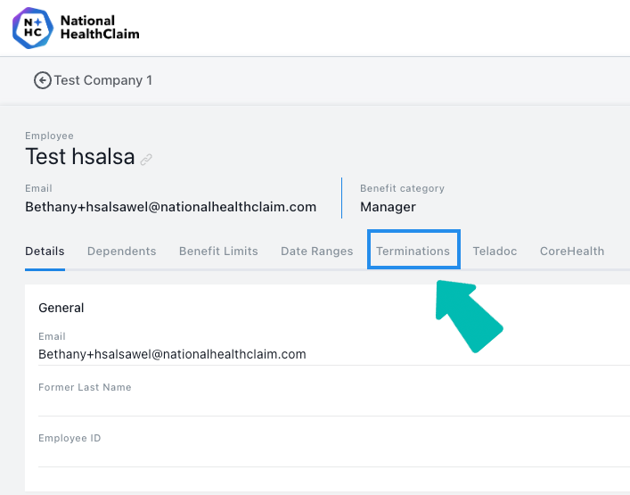Open the CoreHealth tab

pyautogui.click(x=572, y=252)
